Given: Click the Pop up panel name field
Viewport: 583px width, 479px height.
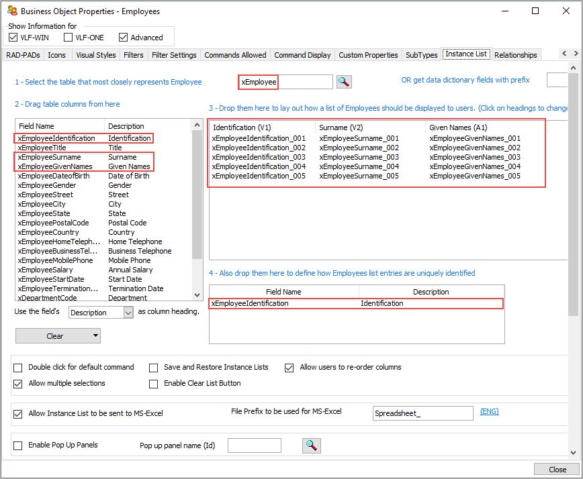Looking at the screenshot, I should [x=255, y=445].
